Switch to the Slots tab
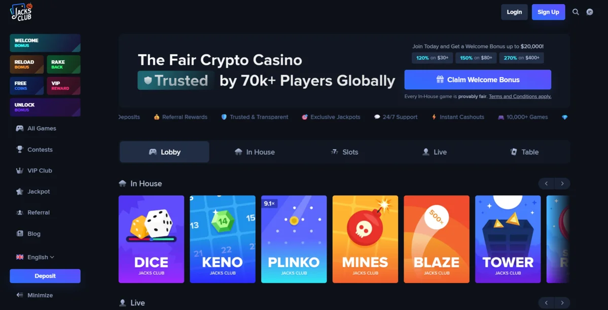This screenshot has width=608, height=310. [x=344, y=152]
